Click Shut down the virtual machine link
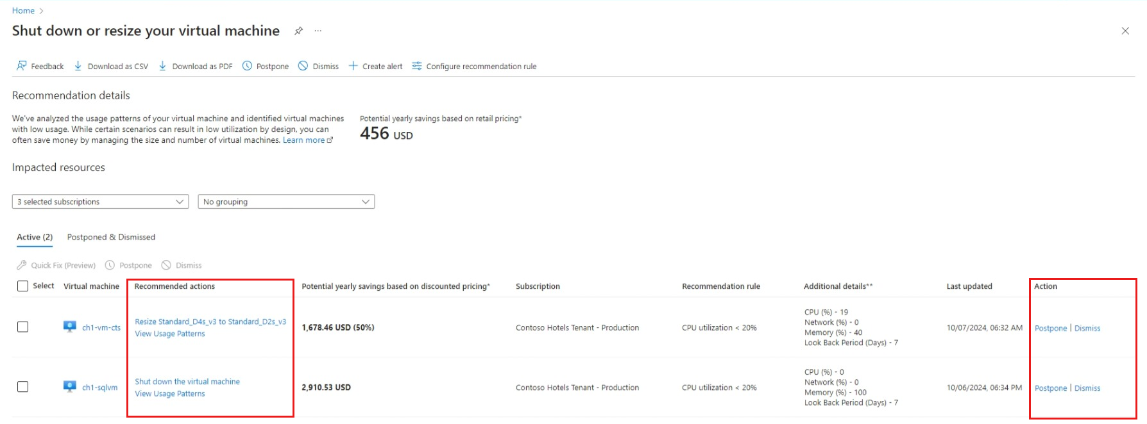 pos(187,382)
